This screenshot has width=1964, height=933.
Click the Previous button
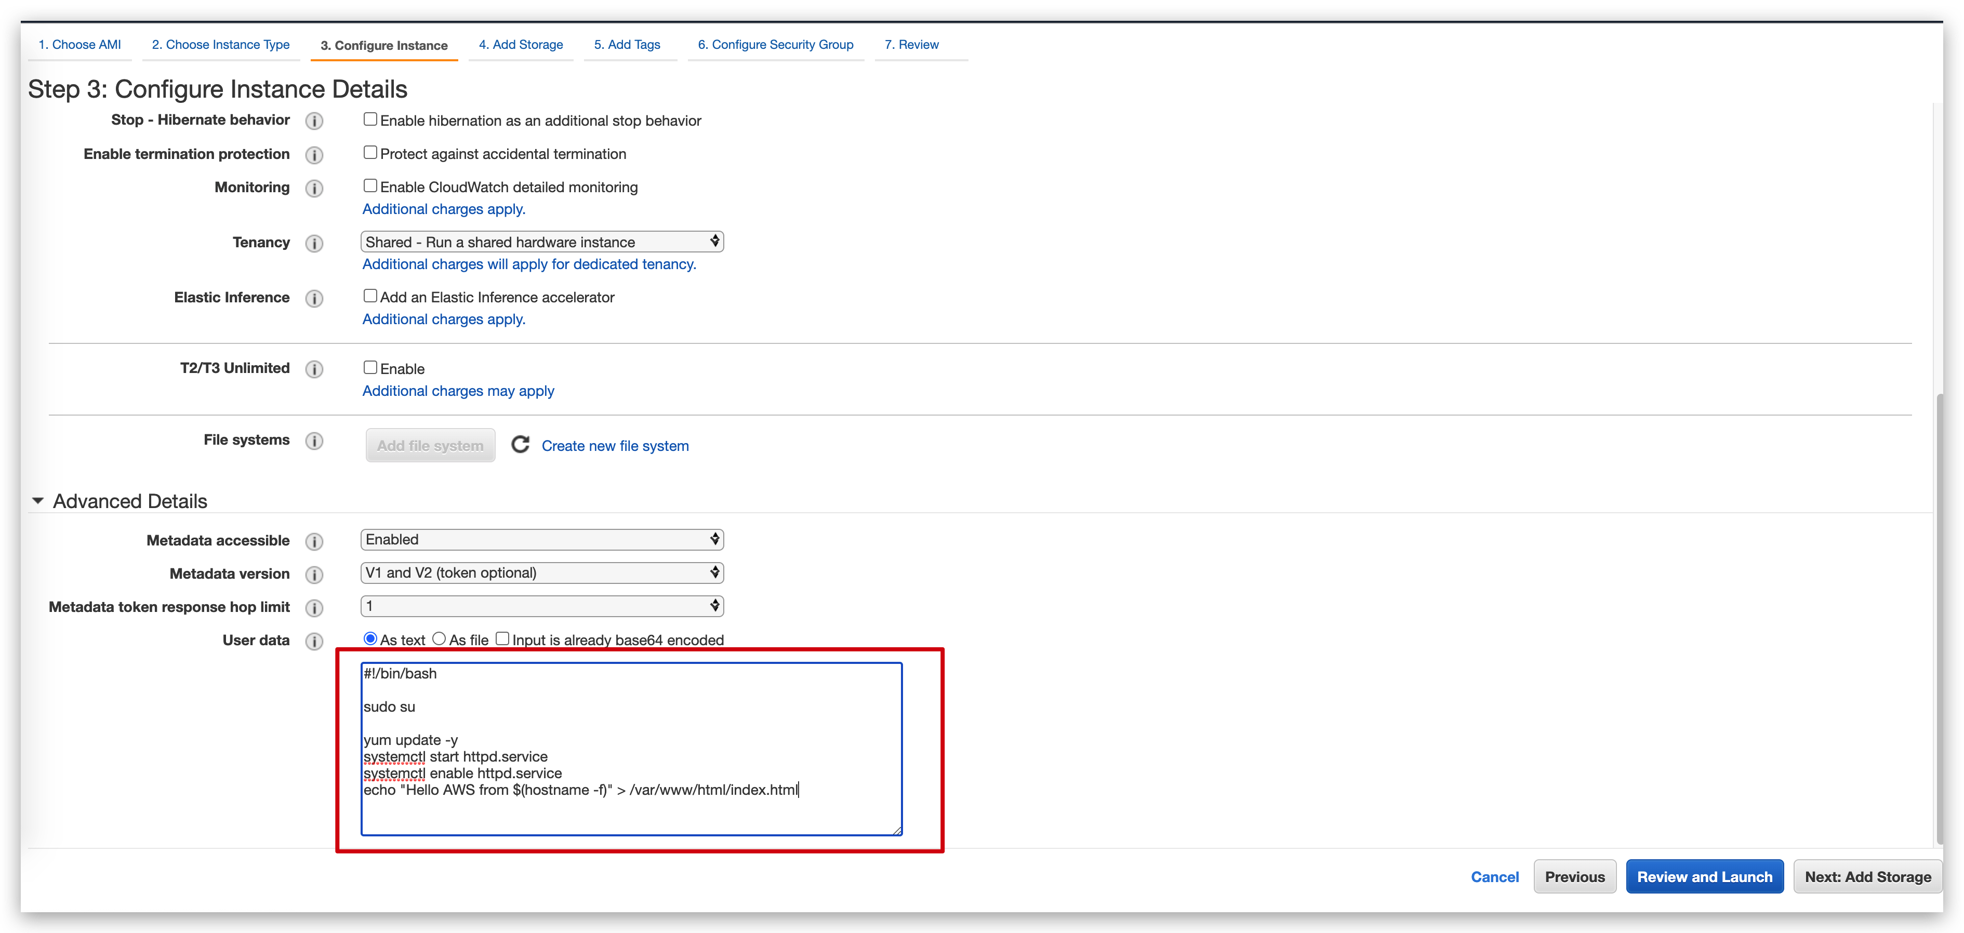tap(1574, 876)
